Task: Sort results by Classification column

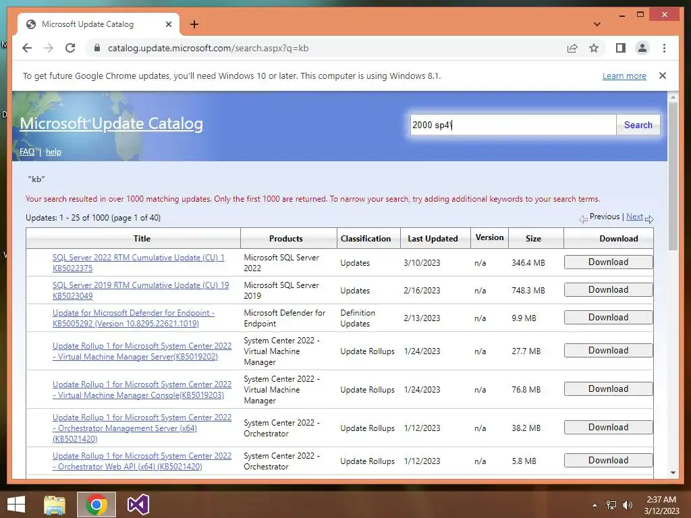Action: [x=365, y=238]
